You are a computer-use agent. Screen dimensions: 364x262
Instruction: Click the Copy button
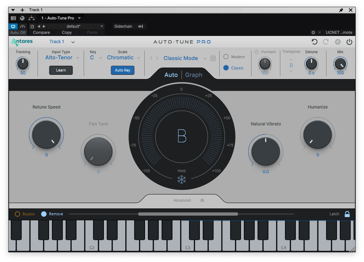[x=67, y=33]
